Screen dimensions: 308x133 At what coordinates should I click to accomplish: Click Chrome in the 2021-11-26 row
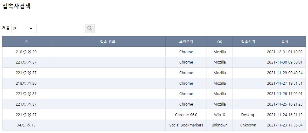click(186, 94)
